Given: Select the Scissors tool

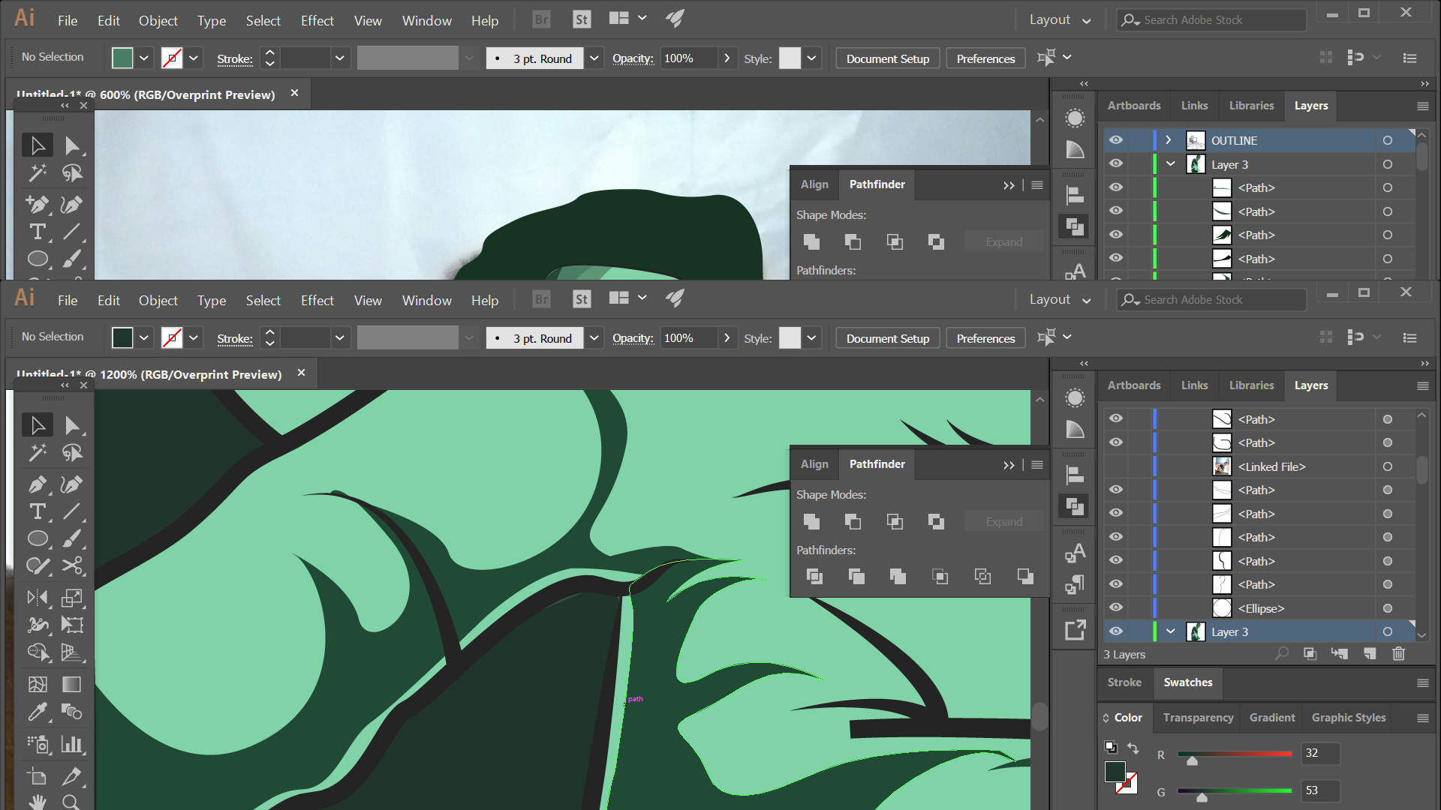Looking at the screenshot, I should click(x=72, y=566).
